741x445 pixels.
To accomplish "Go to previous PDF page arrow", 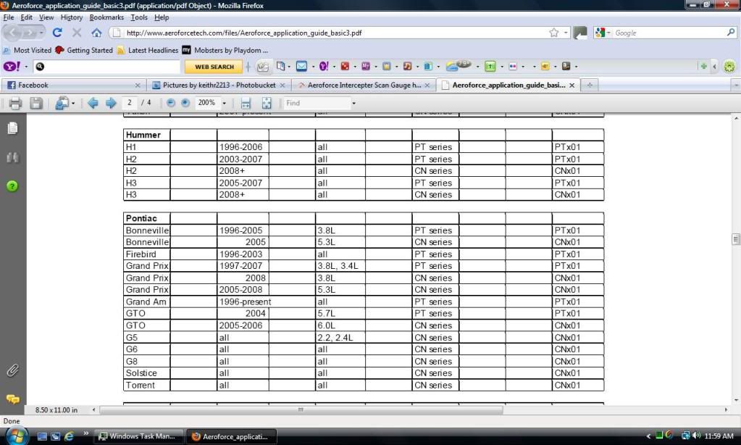I will pos(93,103).
